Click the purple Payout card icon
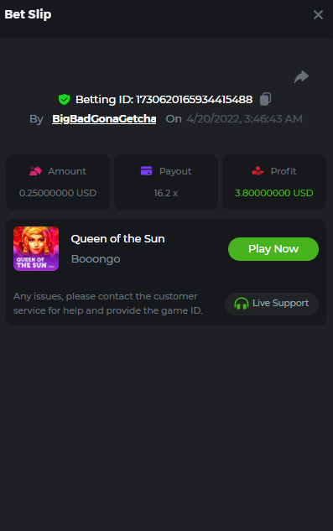The height and width of the screenshot is (531, 333). point(146,171)
